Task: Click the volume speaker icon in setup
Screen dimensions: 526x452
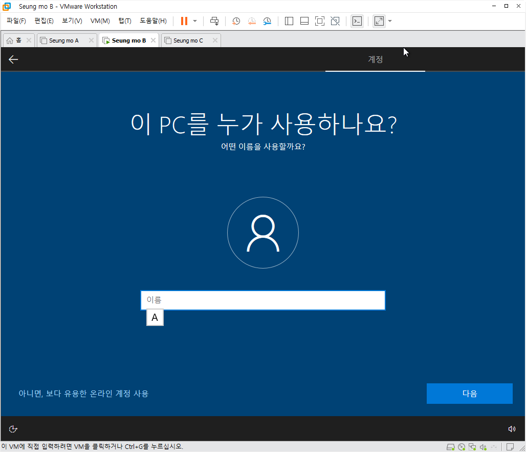Action: pos(512,429)
